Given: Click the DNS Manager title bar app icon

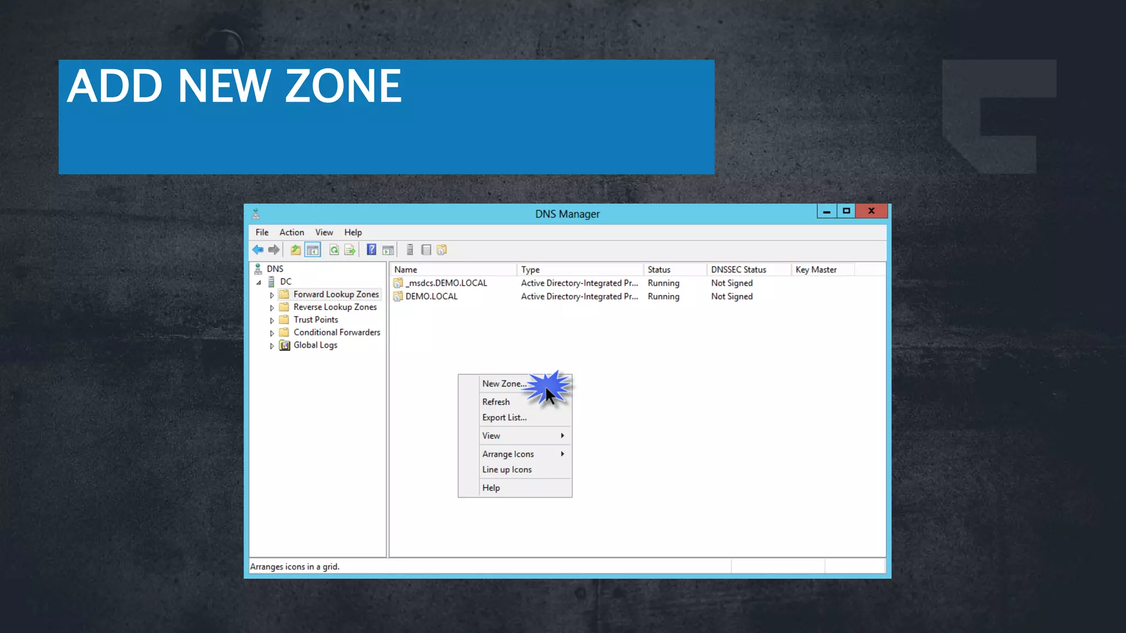Looking at the screenshot, I should tap(256, 214).
